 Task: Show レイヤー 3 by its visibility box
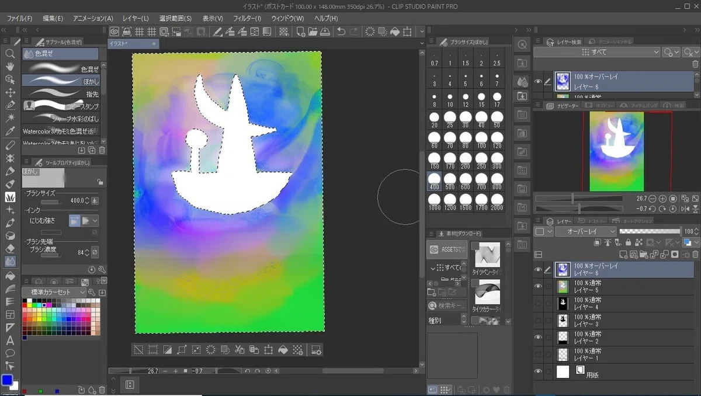[538, 320]
